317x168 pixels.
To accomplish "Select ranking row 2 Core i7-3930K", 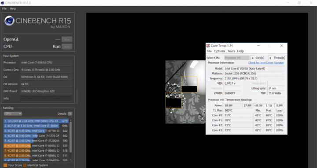I will (36, 126).
